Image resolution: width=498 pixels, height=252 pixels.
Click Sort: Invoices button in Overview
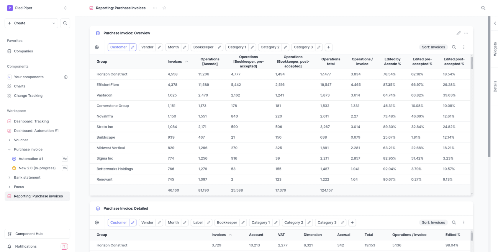click(x=433, y=47)
